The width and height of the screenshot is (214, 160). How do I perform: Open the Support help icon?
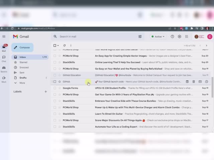point(173,36)
